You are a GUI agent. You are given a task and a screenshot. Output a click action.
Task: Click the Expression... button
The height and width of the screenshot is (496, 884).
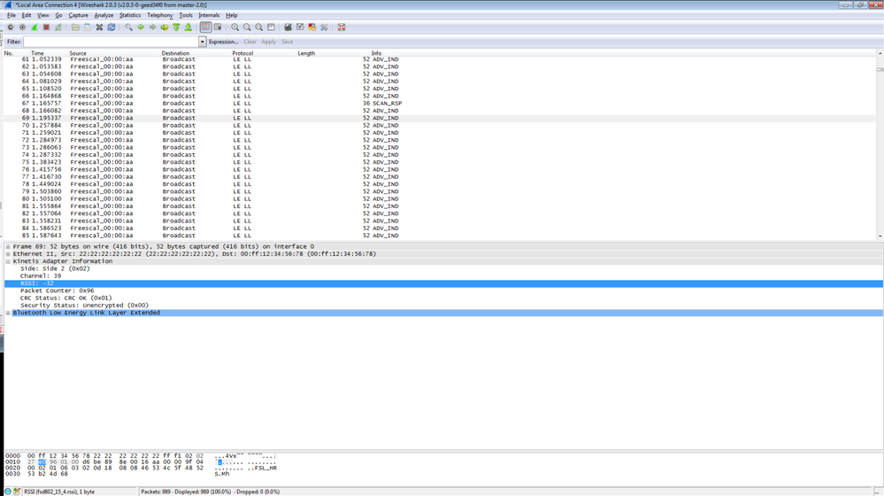(x=223, y=42)
